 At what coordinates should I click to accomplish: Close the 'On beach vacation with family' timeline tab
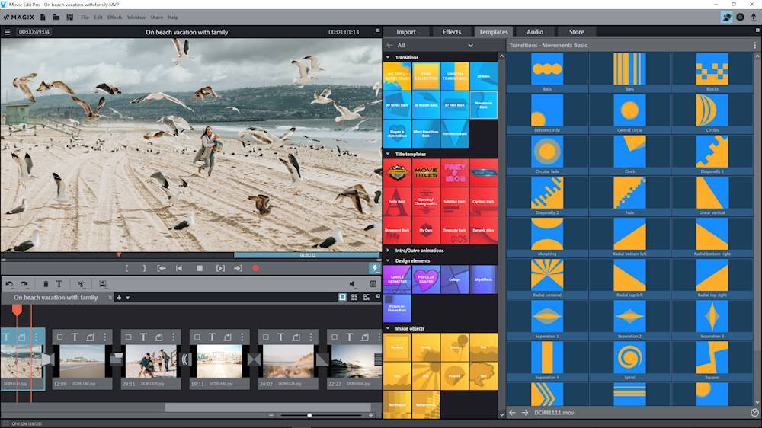(110, 297)
